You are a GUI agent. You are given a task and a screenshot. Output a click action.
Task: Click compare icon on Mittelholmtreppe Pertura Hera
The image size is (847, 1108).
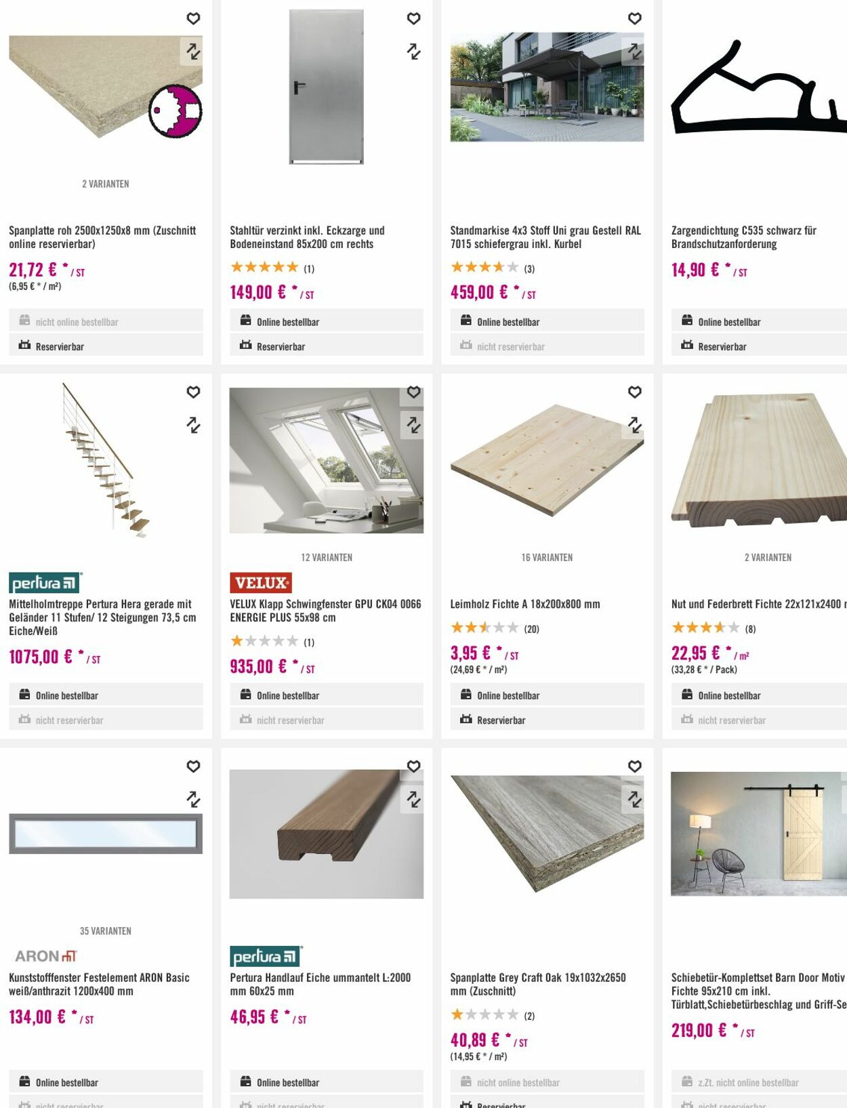tap(193, 425)
